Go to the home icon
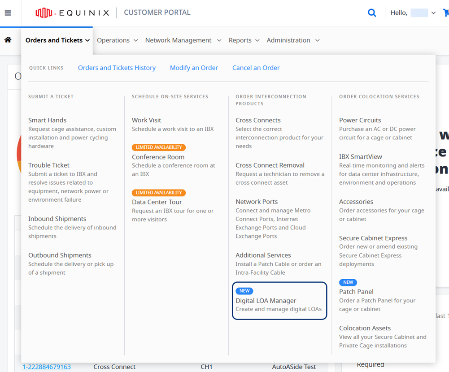 [8, 40]
